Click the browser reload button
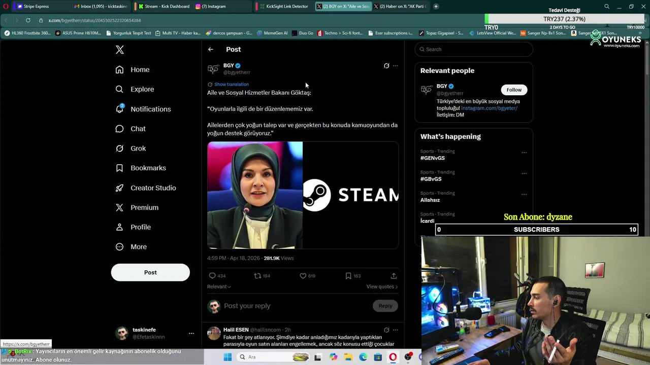The width and height of the screenshot is (650, 365). [28, 20]
